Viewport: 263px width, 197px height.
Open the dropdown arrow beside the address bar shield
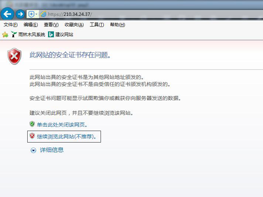pyautogui.click(x=36, y=14)
